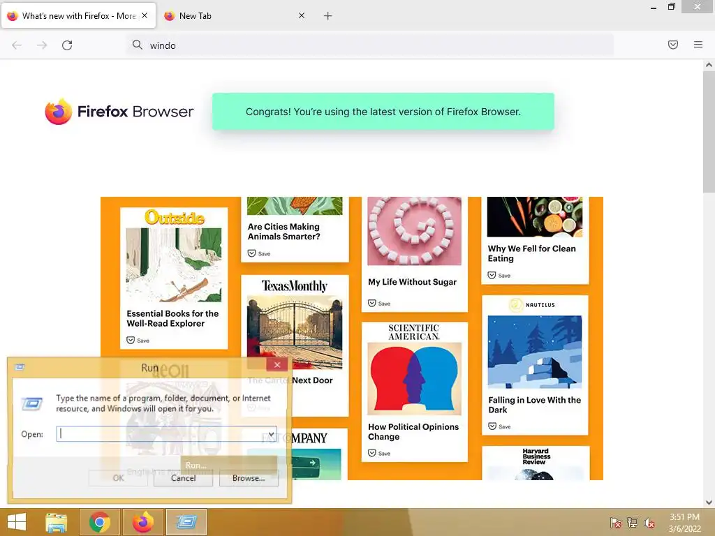Save "Why We Fell for Clean Eating"
The height and width of the screenshot is (536, 715).
coord(499,275)
